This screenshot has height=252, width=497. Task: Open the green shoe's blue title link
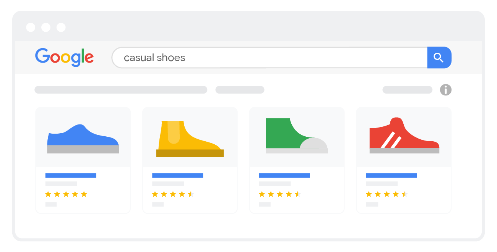click(x=284, y=176)
